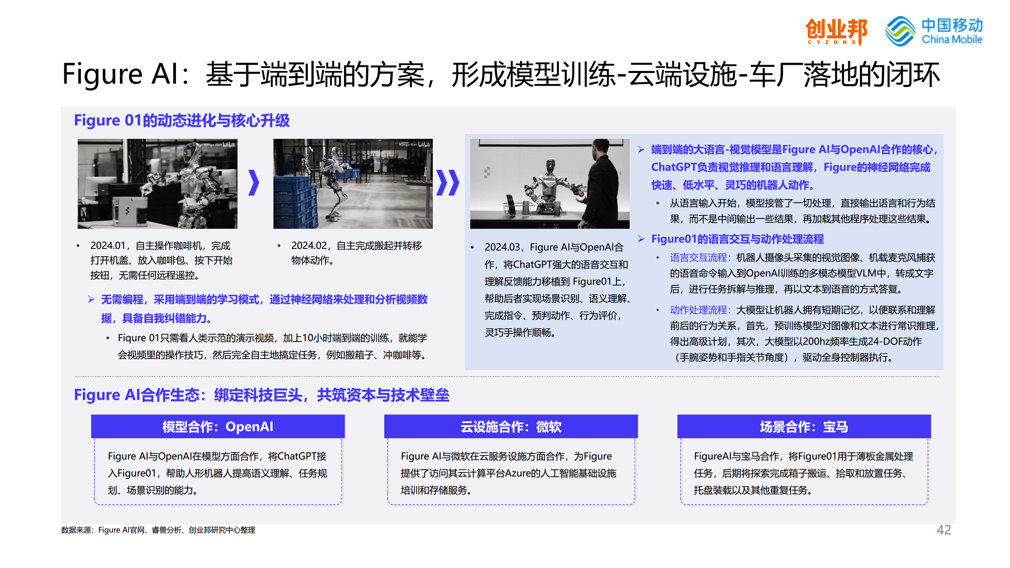Click blue text Figure01的语言交互与动作处理流程

[737, 239]
